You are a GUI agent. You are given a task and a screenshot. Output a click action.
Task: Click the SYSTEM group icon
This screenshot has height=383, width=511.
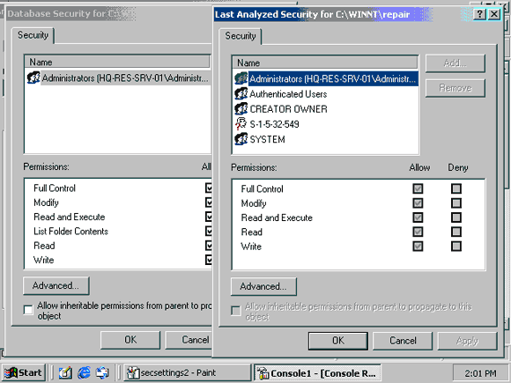point(241,139)
